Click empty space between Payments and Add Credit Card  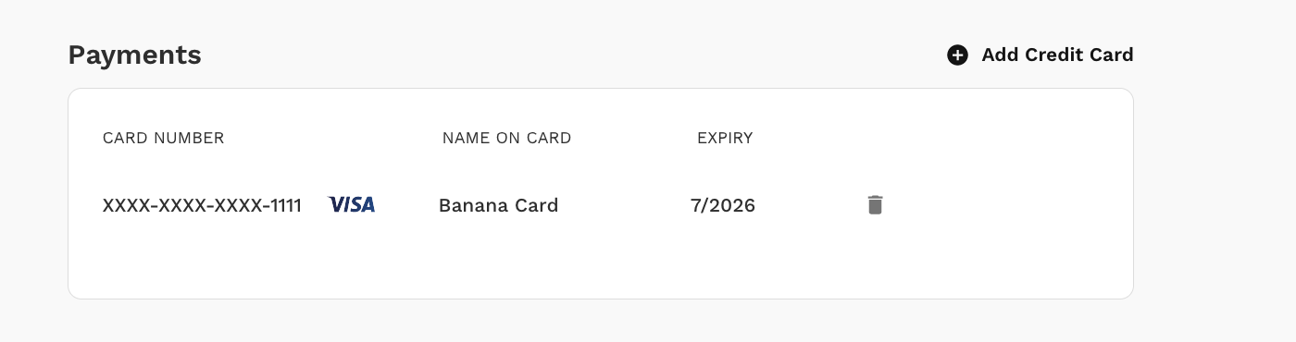pyautogui.click(x=574, y=55)
